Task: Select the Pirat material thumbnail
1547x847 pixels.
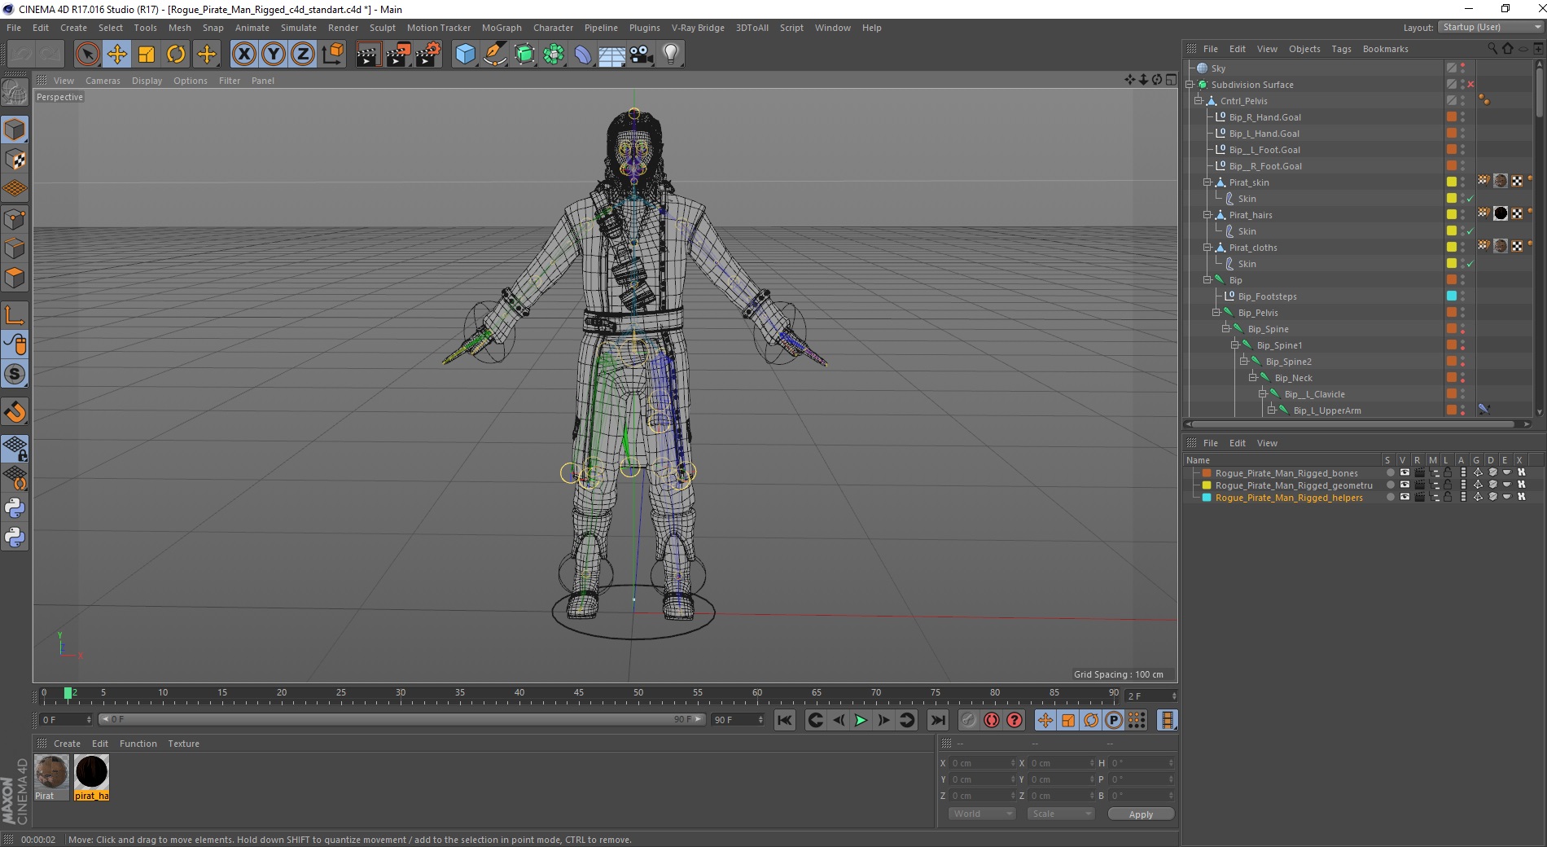Action: [51, 777]
